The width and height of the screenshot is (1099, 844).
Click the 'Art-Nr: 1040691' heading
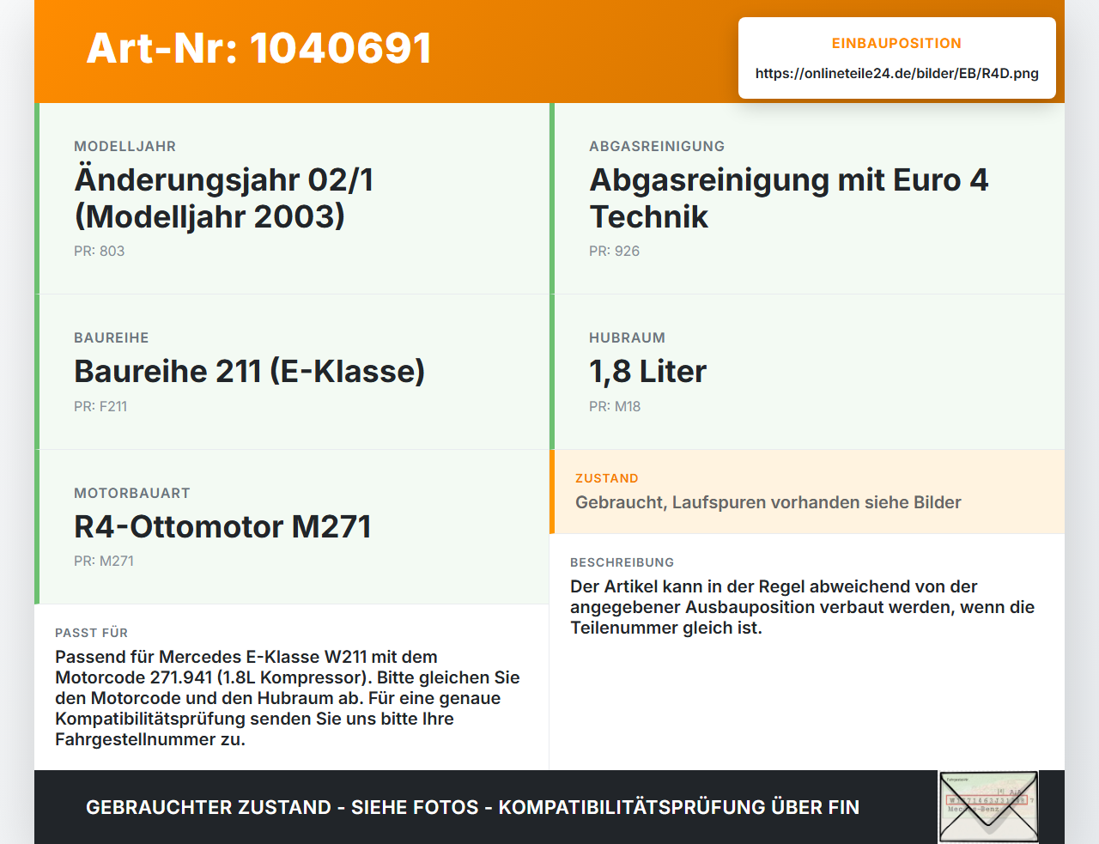click(258, 48)
